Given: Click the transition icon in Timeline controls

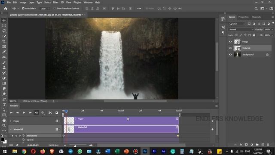Looking at the screenshot, I should pyautogui.click(x=57, y=113).
